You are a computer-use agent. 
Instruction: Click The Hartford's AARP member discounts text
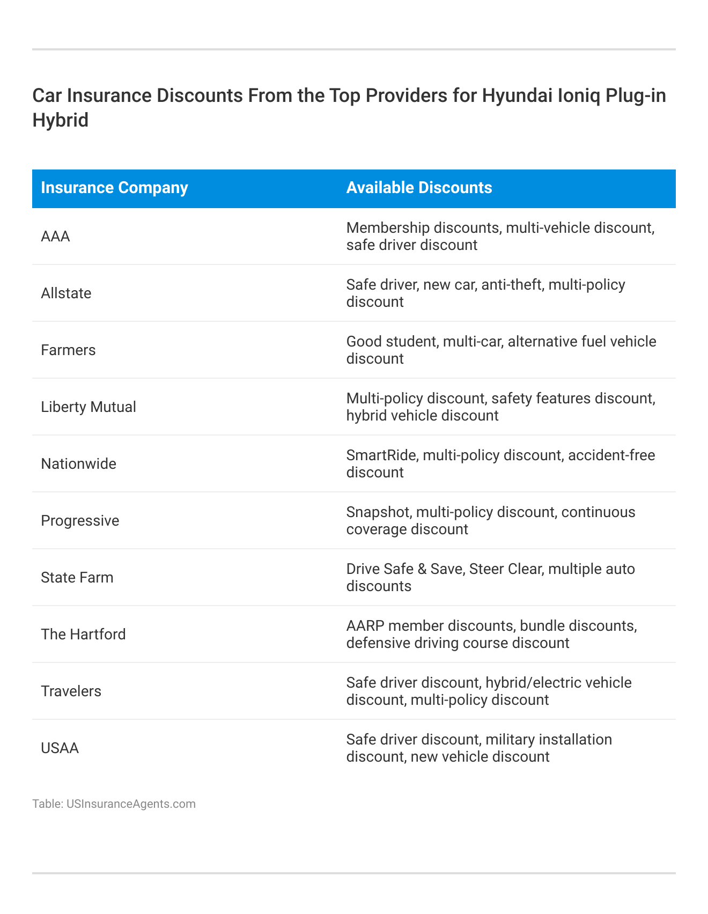point(491,635)
